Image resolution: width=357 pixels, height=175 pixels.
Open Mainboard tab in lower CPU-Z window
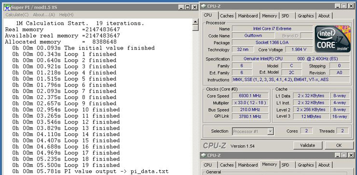(247, 165)
